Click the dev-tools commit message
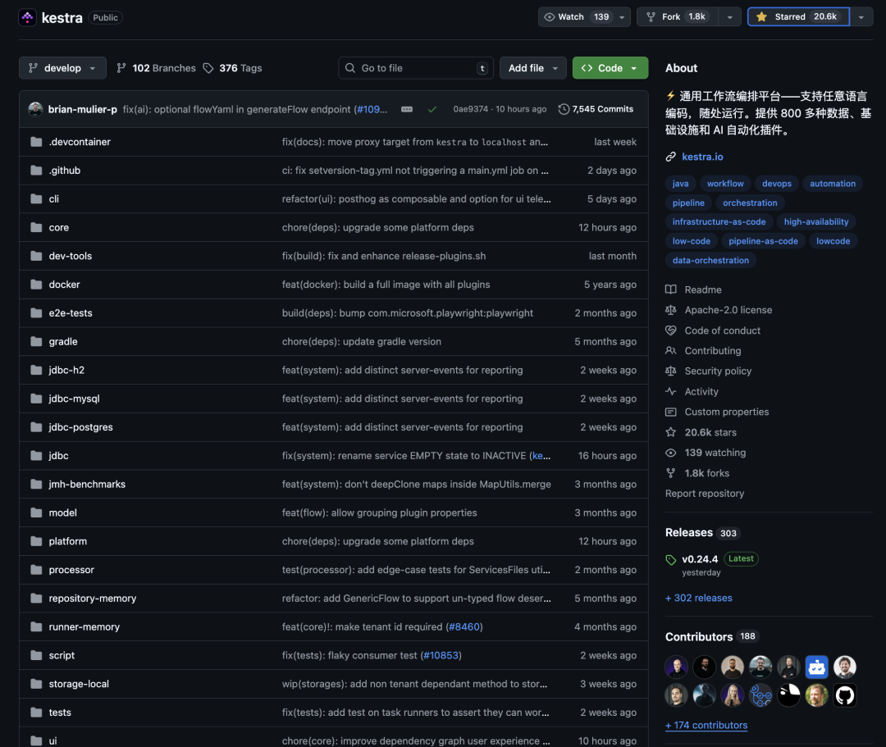886x747 pixels. 384,256
